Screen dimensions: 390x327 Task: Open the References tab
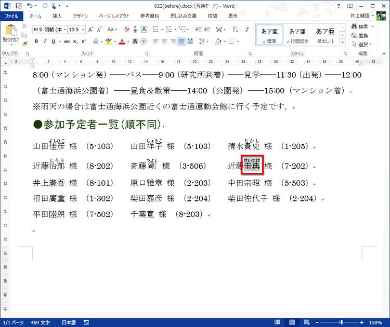(149, 16)
